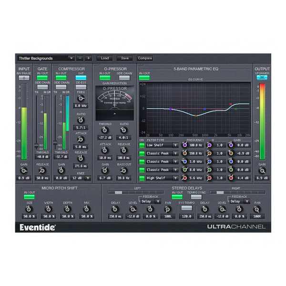
Task: Click the next preset plus button
Action: pos(89,58)
